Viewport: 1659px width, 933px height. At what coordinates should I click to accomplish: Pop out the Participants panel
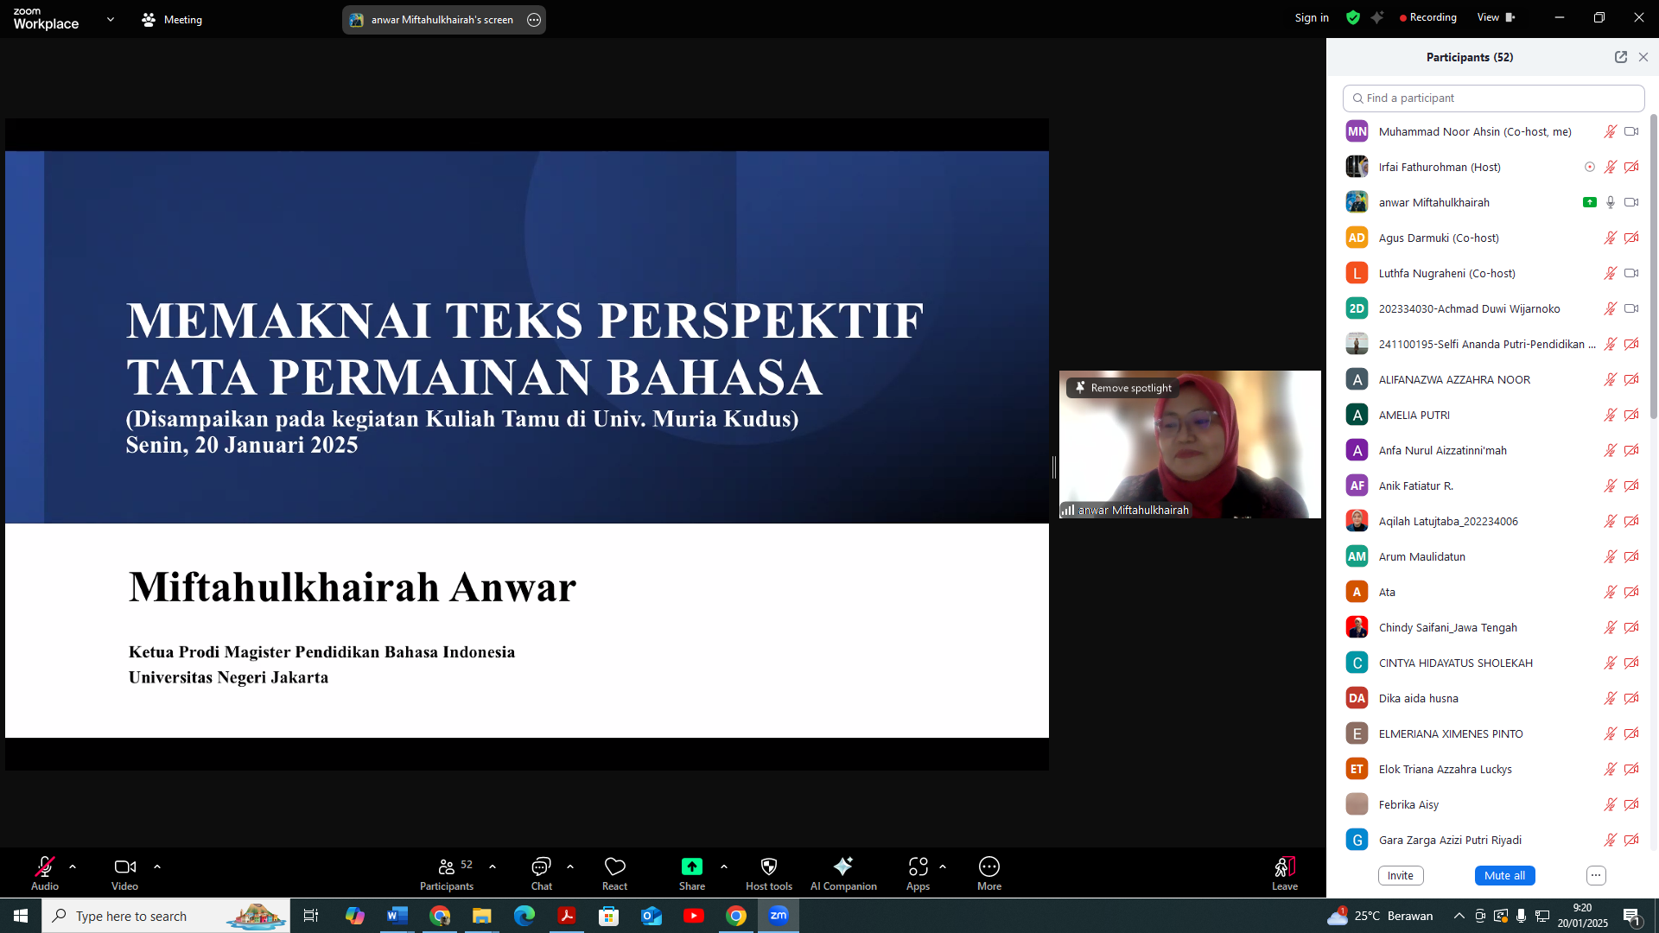pos(1621,57)
